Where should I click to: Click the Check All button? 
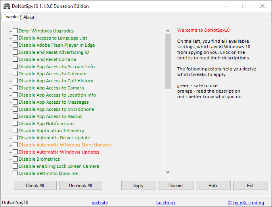[35, 186]
